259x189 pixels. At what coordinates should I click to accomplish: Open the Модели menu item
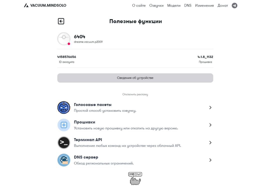coord(174,5)
